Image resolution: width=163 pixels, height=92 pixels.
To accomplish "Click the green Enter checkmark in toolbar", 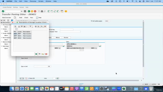I will click(3, 11).
